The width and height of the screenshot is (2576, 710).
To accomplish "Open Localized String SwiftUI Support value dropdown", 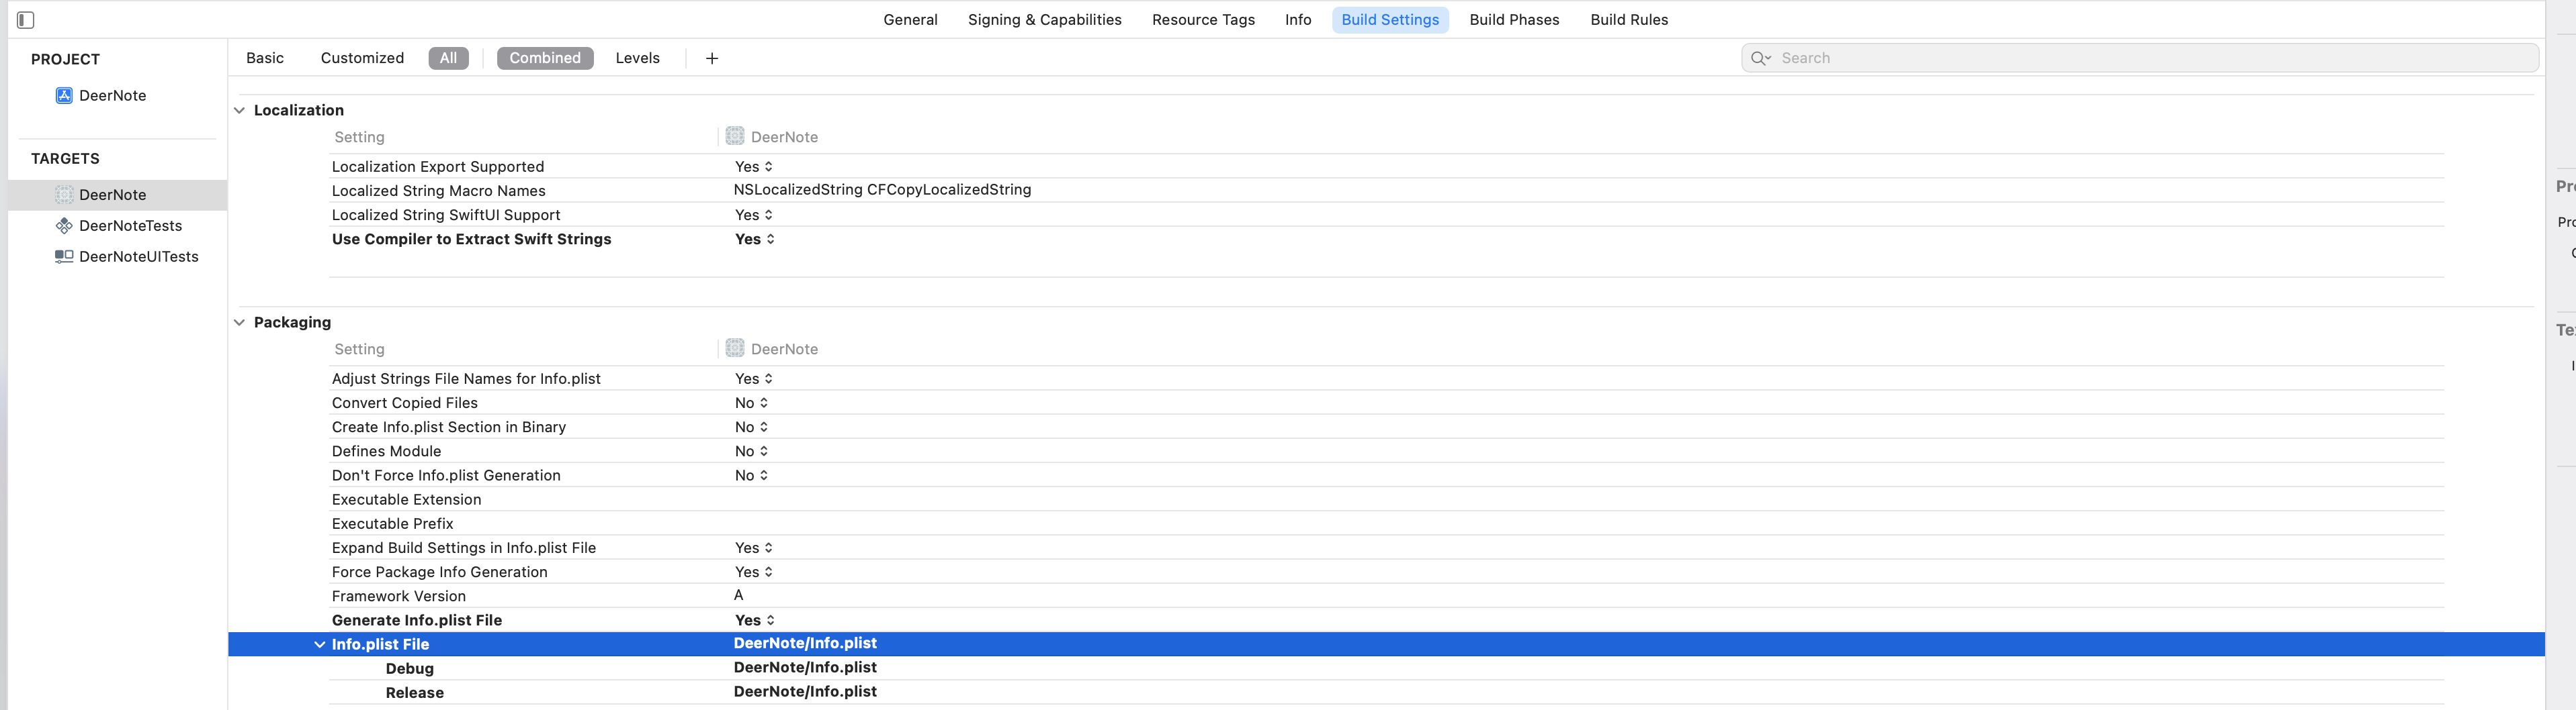I will click(x=754, y=215).
